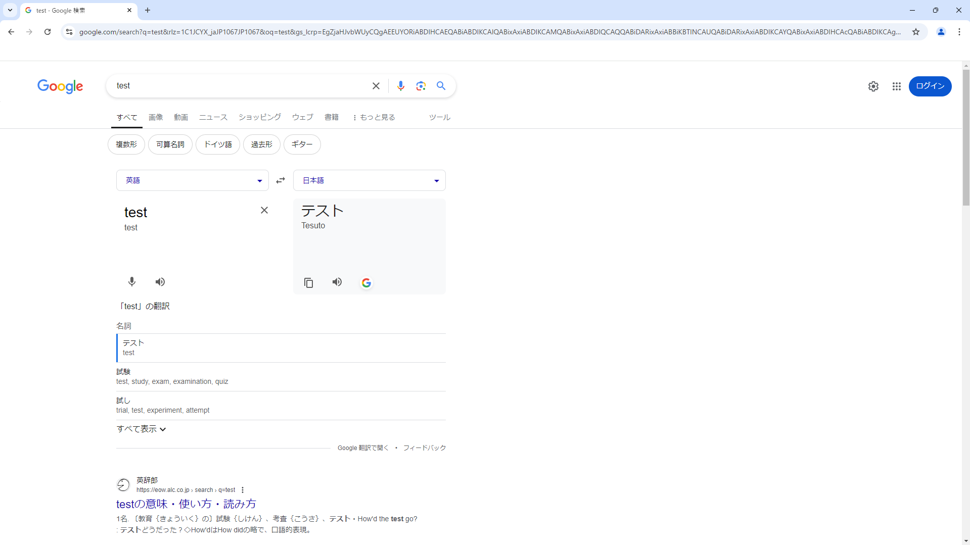This screenshot has height=545, width=970.
Task: Switch to the ショッピング tab
Action: coord(260,117)
